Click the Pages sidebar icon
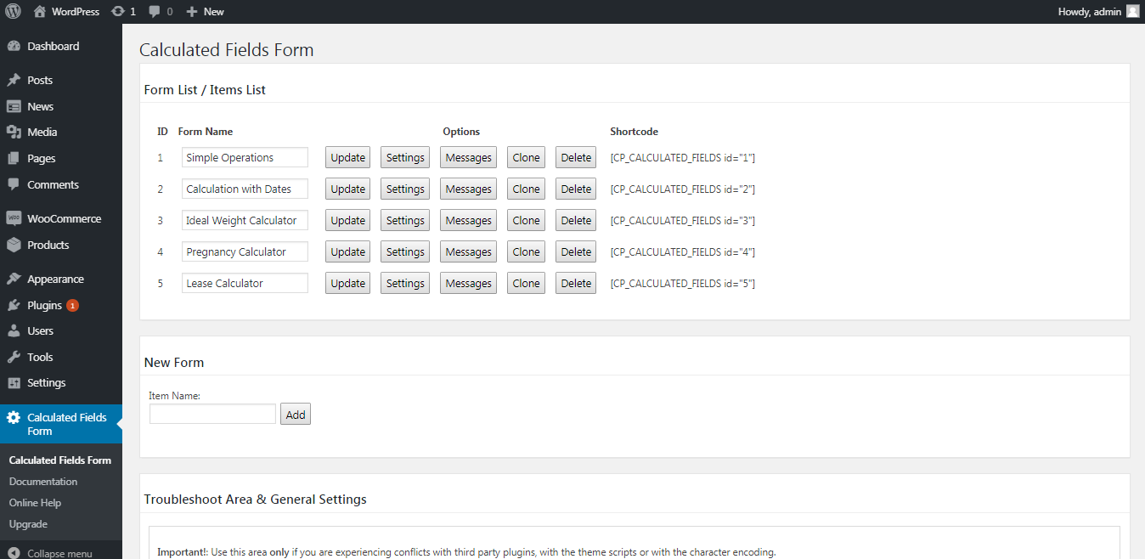This screenshot has height=559, width=1145. [14, 158]
